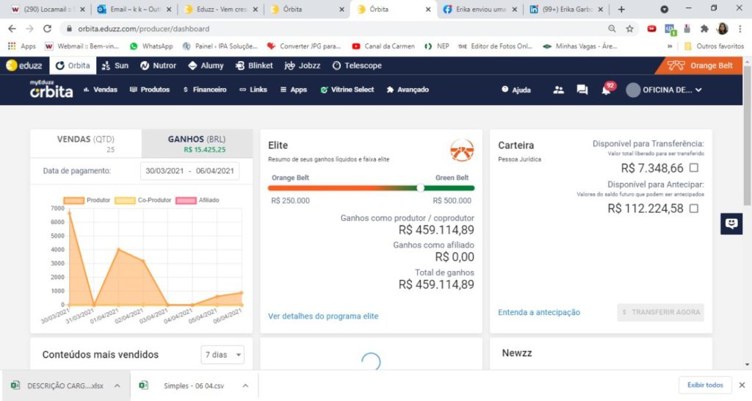
Task: Close the downloads bar
Action: point(742,385)
